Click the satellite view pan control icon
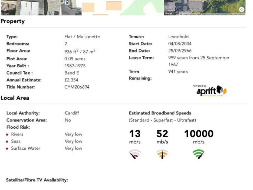Image resolution: width=253 pixels, height=190 pixels. 242,10
